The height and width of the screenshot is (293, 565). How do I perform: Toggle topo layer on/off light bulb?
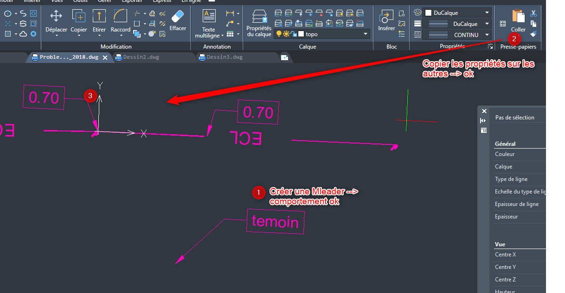(x=278, y=34)
